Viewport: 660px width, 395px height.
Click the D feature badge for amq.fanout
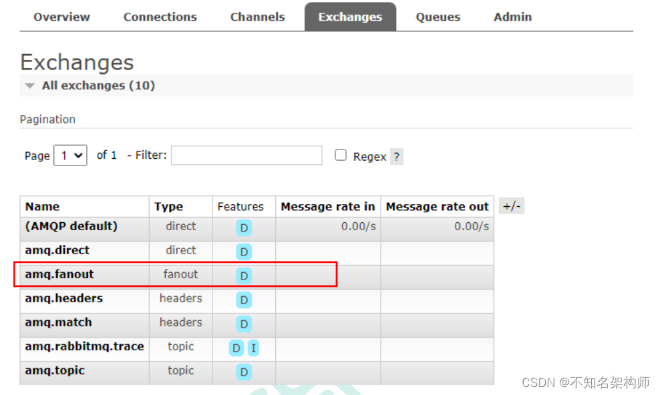click(x=244, y=276)
